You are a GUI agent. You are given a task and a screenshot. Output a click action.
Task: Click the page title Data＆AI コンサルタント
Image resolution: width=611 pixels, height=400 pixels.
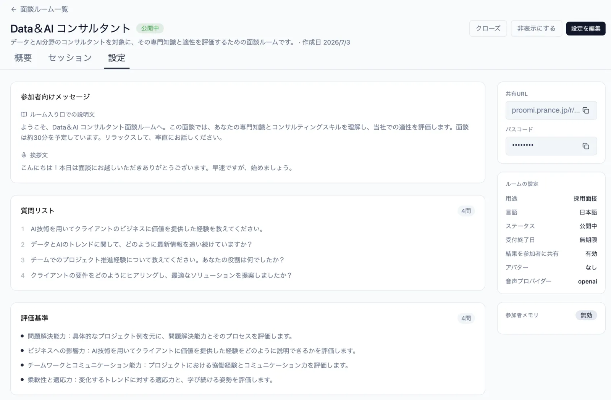coord(70,28)
